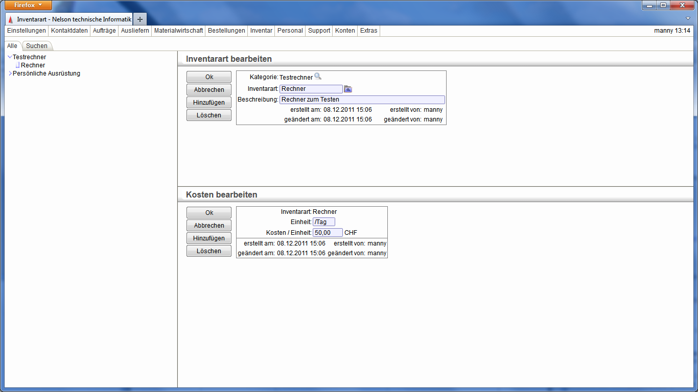
Task: Click the document icon of Rechner tree entry
Action: click(x=17, y=65)
